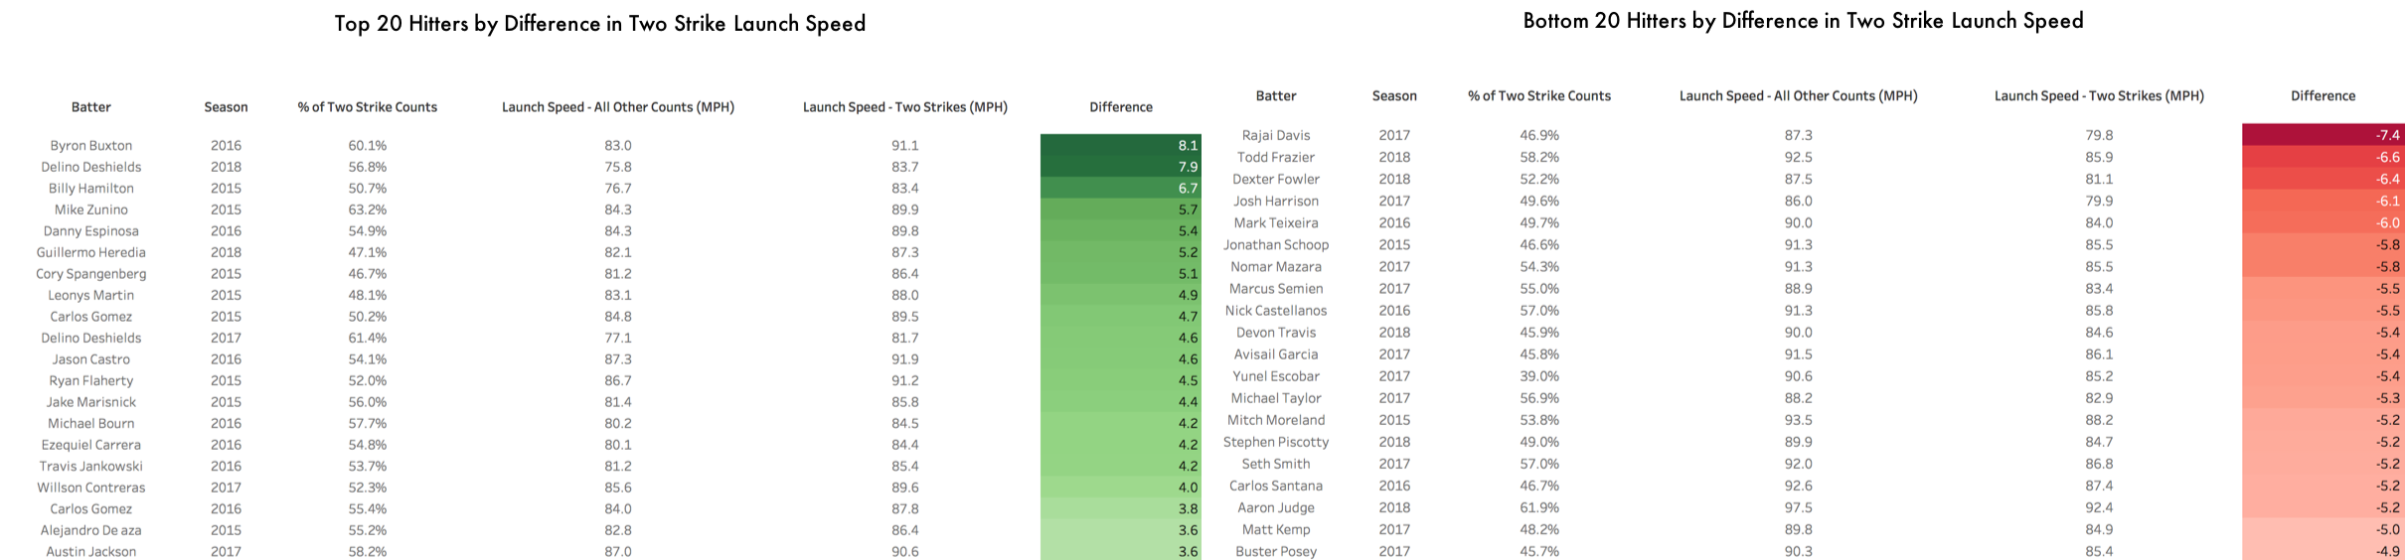Click Austin Jackson's 3.6 green difference cell
This screenshot has height=560, width=2405.
tap(1121, 549)
